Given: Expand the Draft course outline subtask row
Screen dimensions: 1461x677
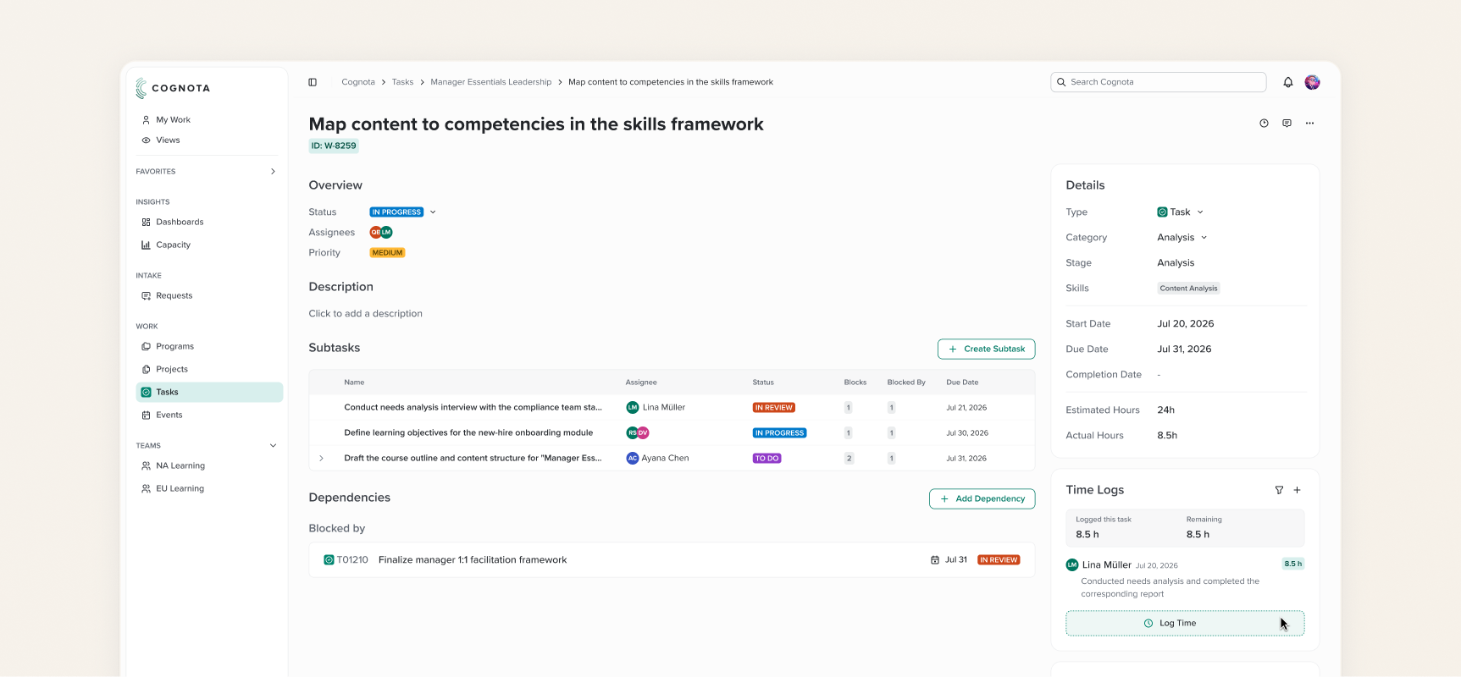Looking at the screenshot, I should (321, 459).
